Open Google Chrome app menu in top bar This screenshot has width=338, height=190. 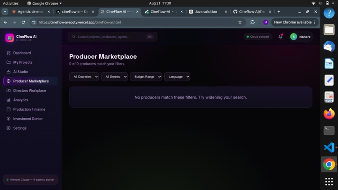point(44,3)
